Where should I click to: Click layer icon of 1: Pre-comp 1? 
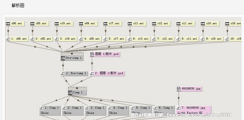coord(63,74)
